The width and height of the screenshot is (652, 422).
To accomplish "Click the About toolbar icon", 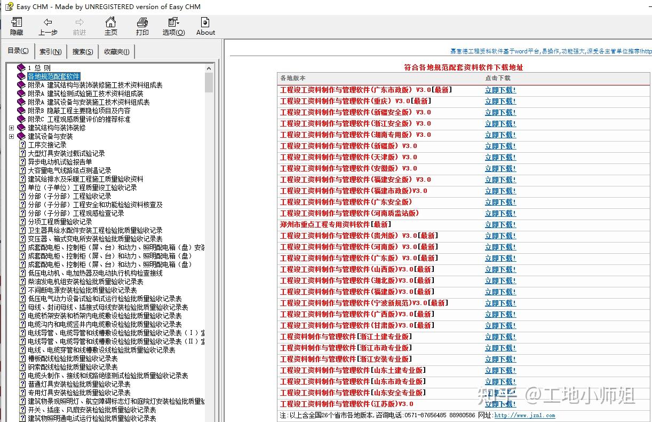I will click(x=205, y=22).
